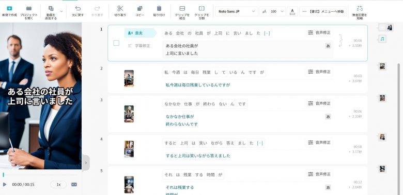Open the プロジェクトを開く (open project) button
Viewport: 403px width, 195px height.
[29, 12]
